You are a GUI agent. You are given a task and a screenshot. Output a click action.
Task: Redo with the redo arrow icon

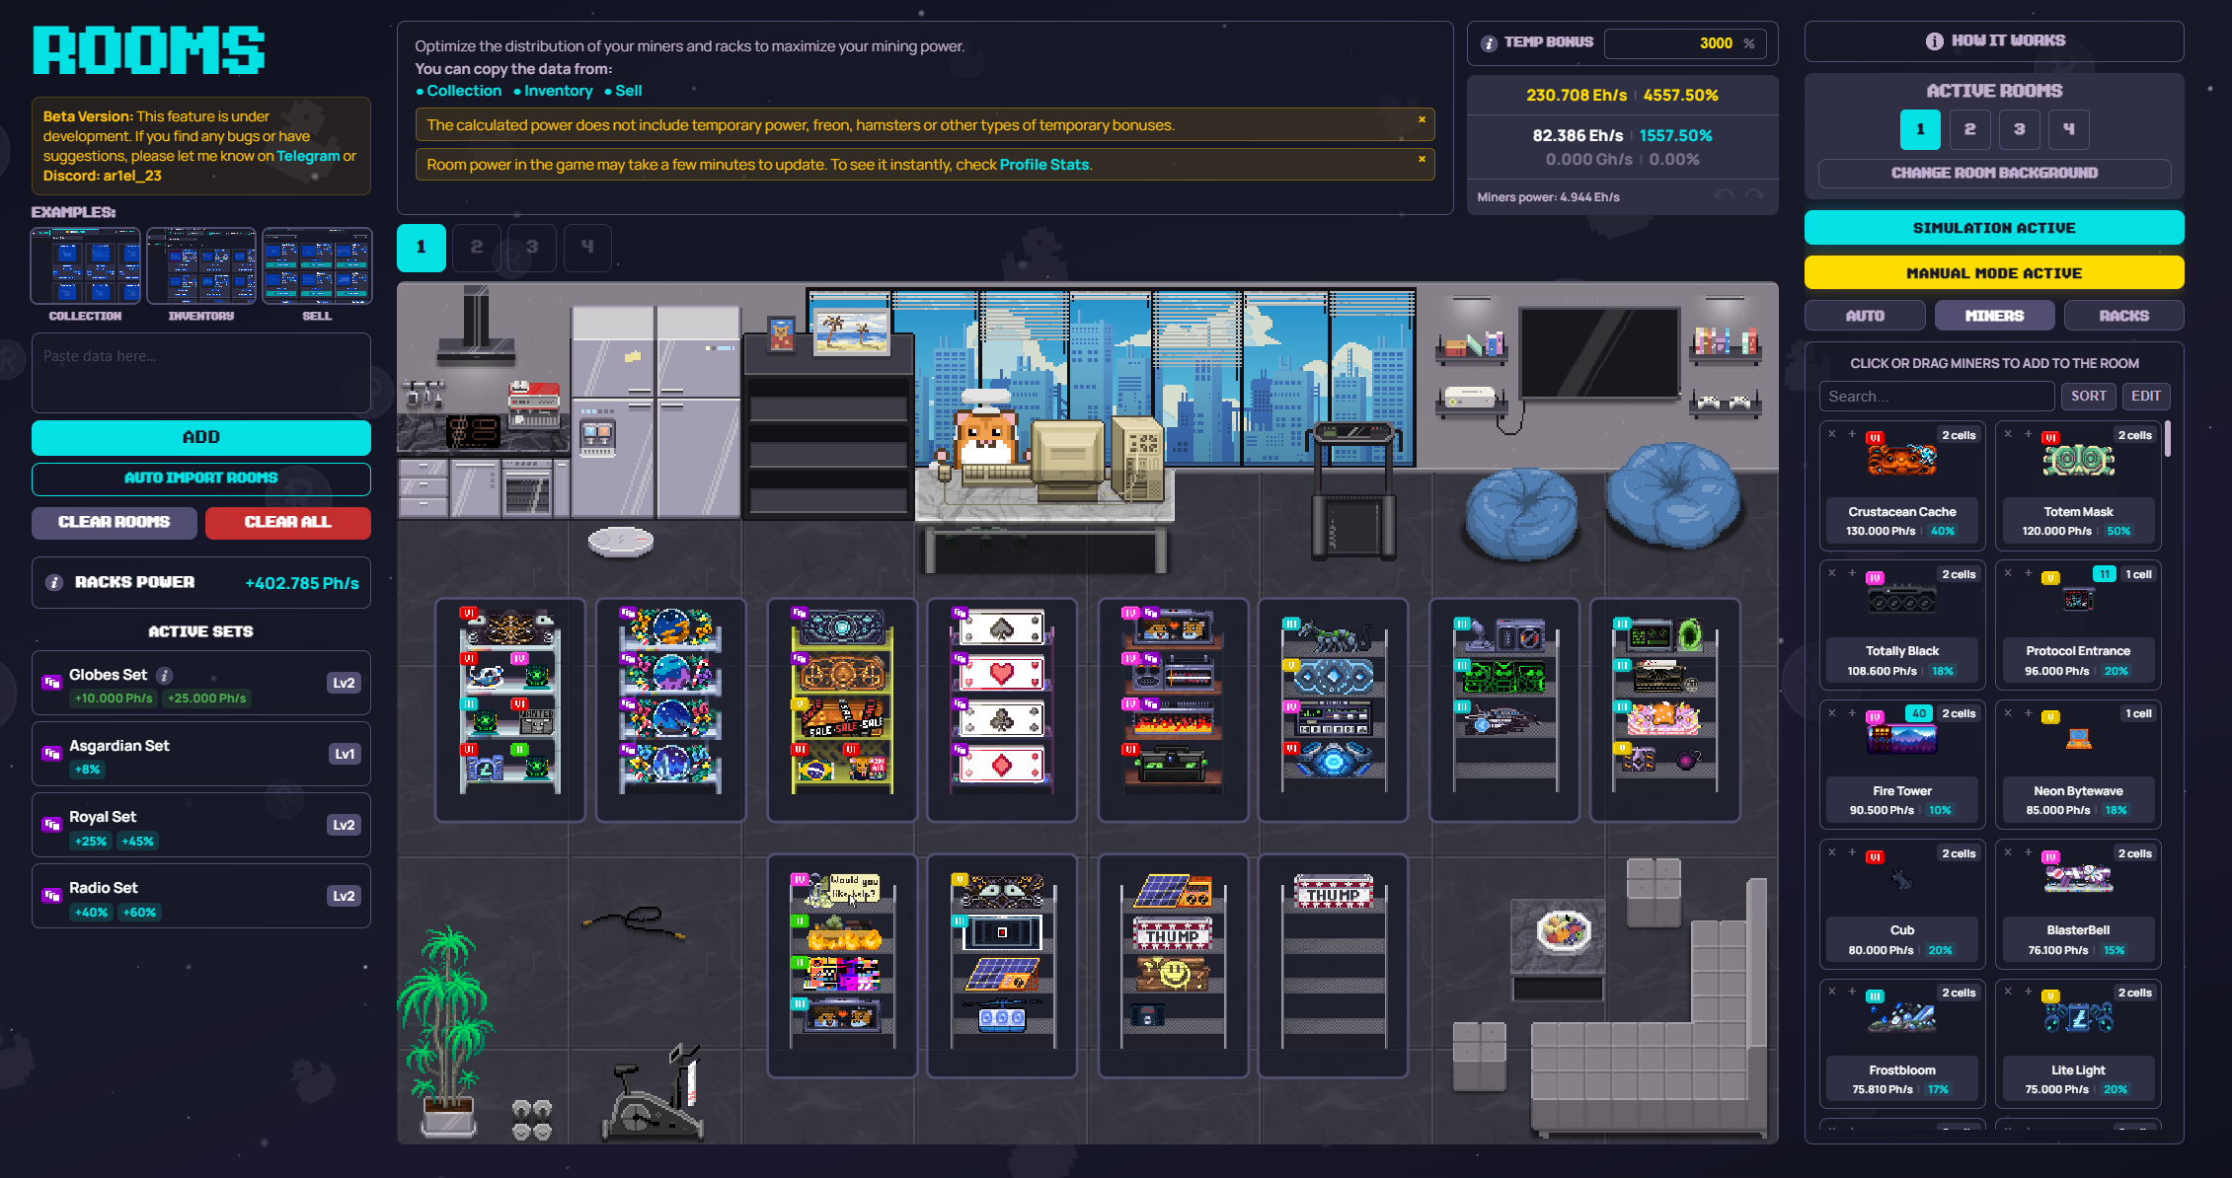(x=1754, y=195)
